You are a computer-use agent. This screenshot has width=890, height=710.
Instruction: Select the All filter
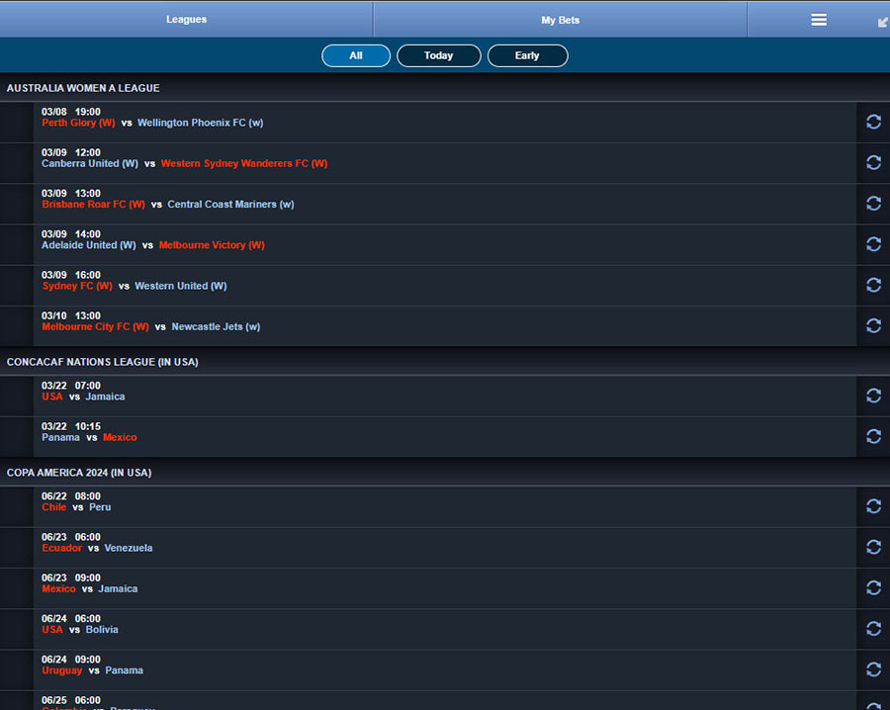click(x=356, y=56)
